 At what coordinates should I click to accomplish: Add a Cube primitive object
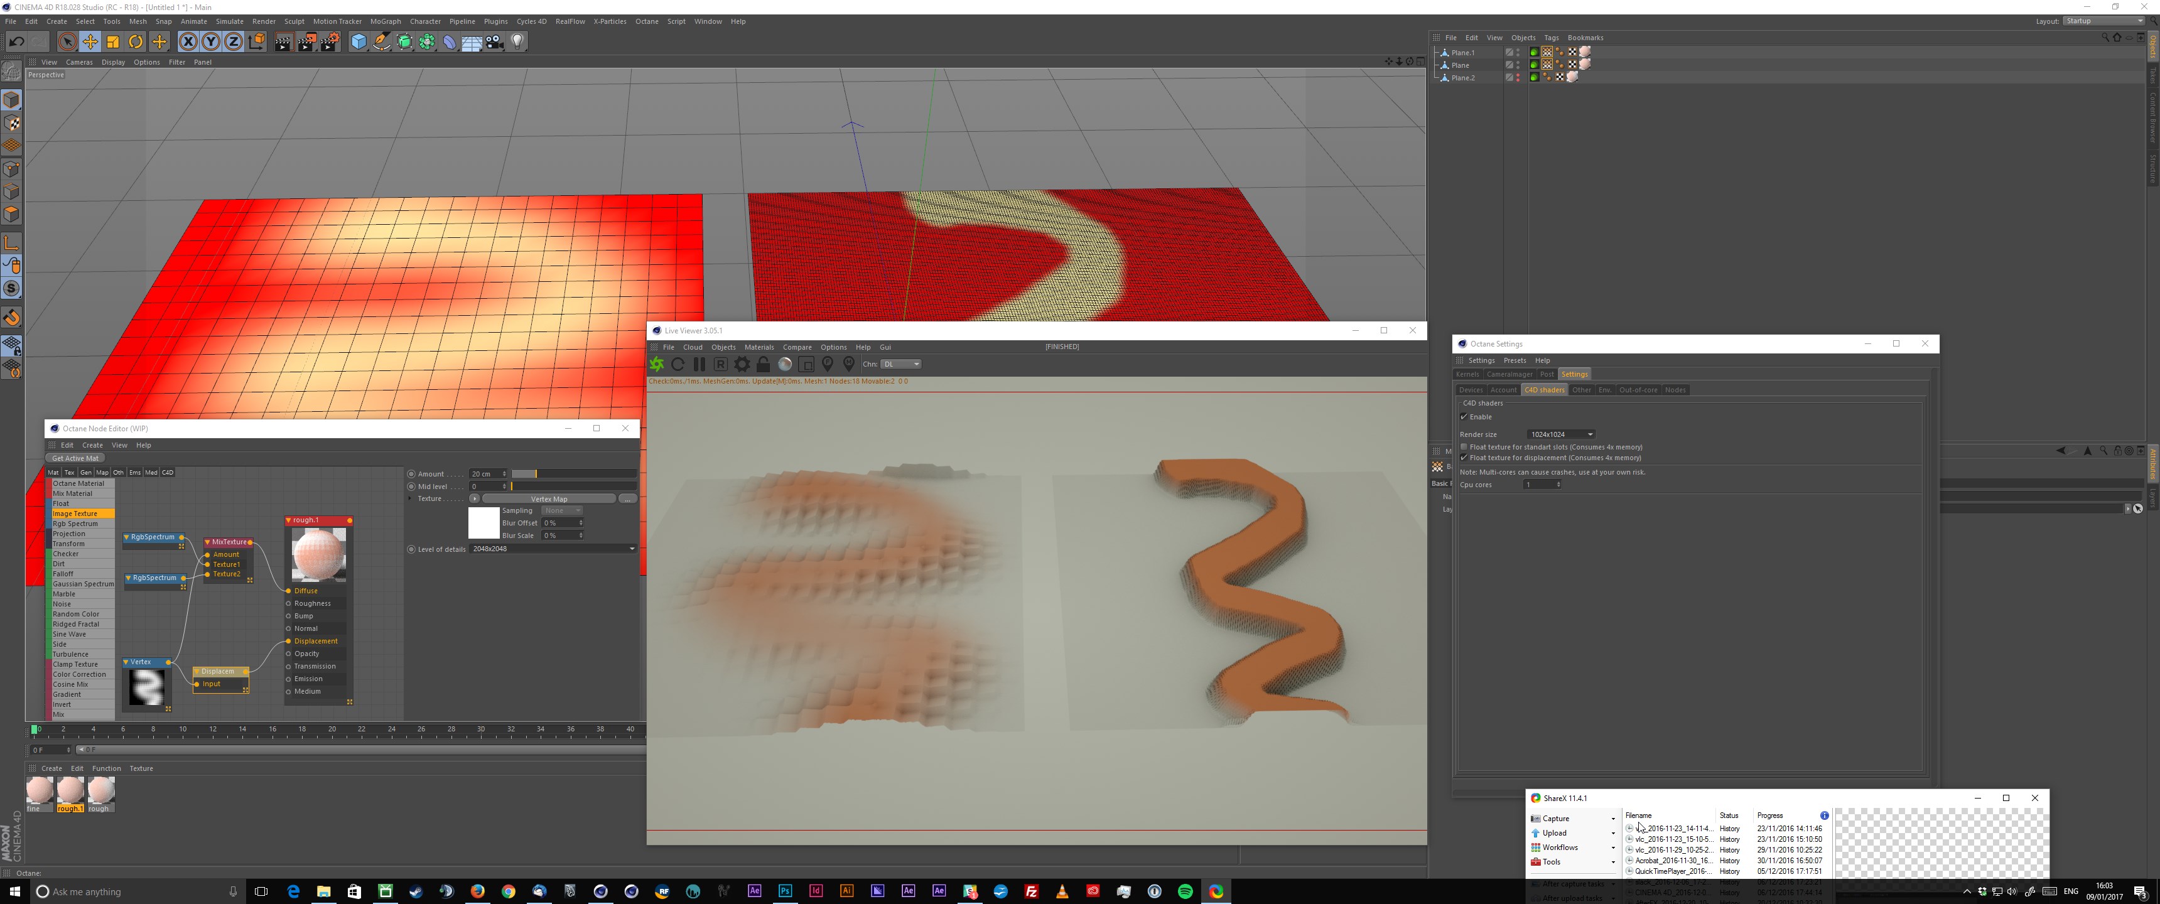(x=359, y=42)
